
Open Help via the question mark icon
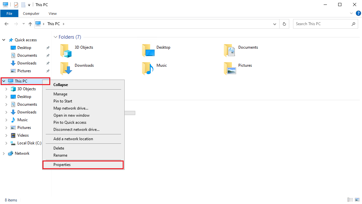click(x=358, y=14)
